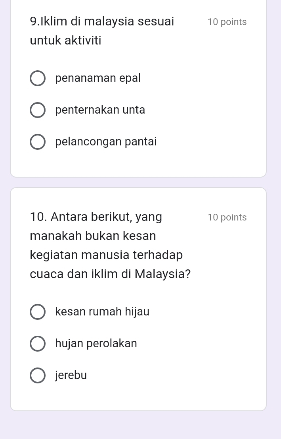
Task: Click the "kegiatan manusia terhadap" question line
Action: tap(106, 255)
